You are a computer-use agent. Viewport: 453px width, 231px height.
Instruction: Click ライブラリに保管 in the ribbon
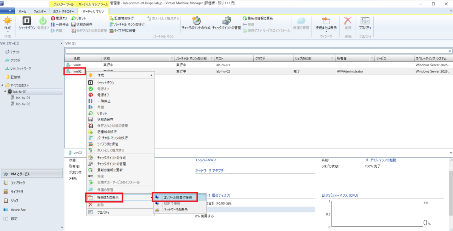click(122, 30)
